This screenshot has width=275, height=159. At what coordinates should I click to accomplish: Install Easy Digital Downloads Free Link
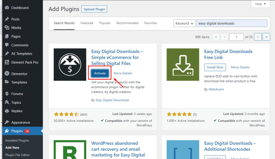pos(215,67)
